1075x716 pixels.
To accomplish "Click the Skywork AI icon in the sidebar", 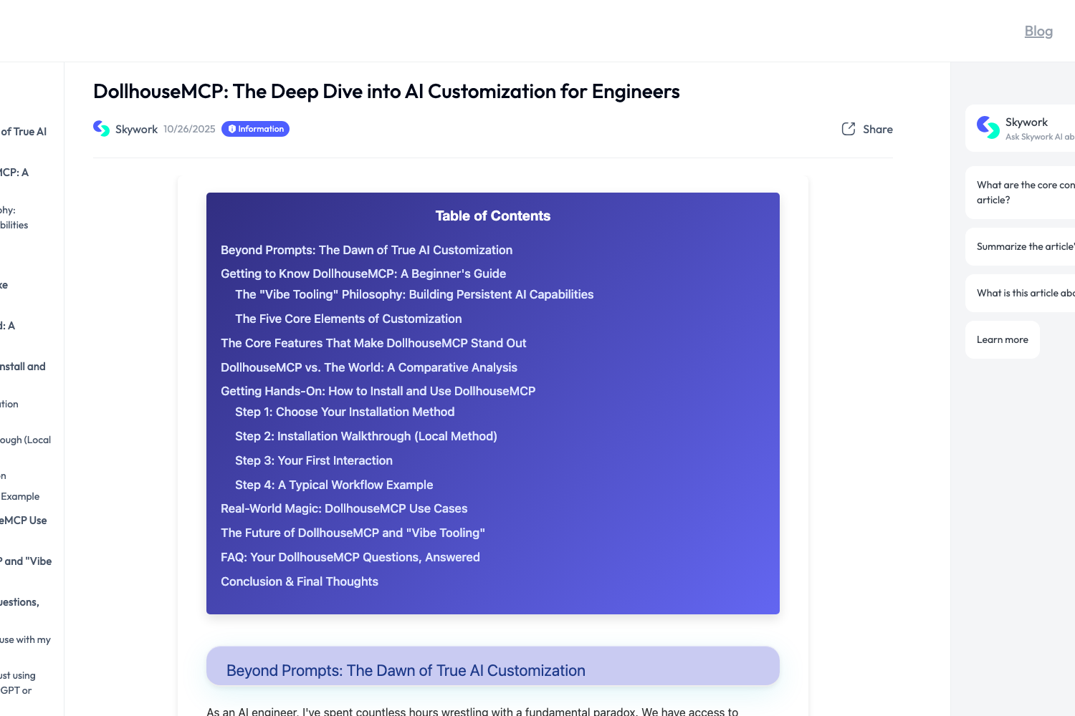I will (987, 127).
